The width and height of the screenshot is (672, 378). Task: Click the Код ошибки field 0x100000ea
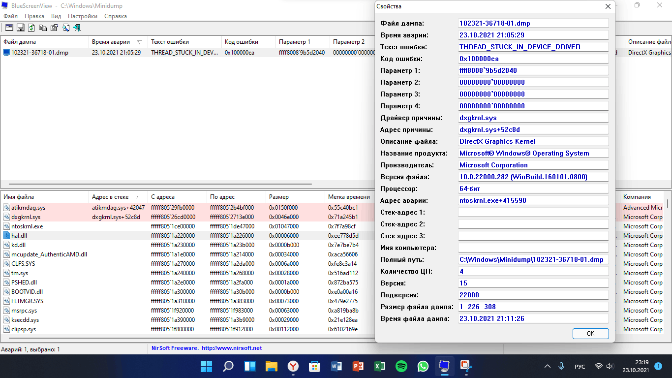[533, 59]
